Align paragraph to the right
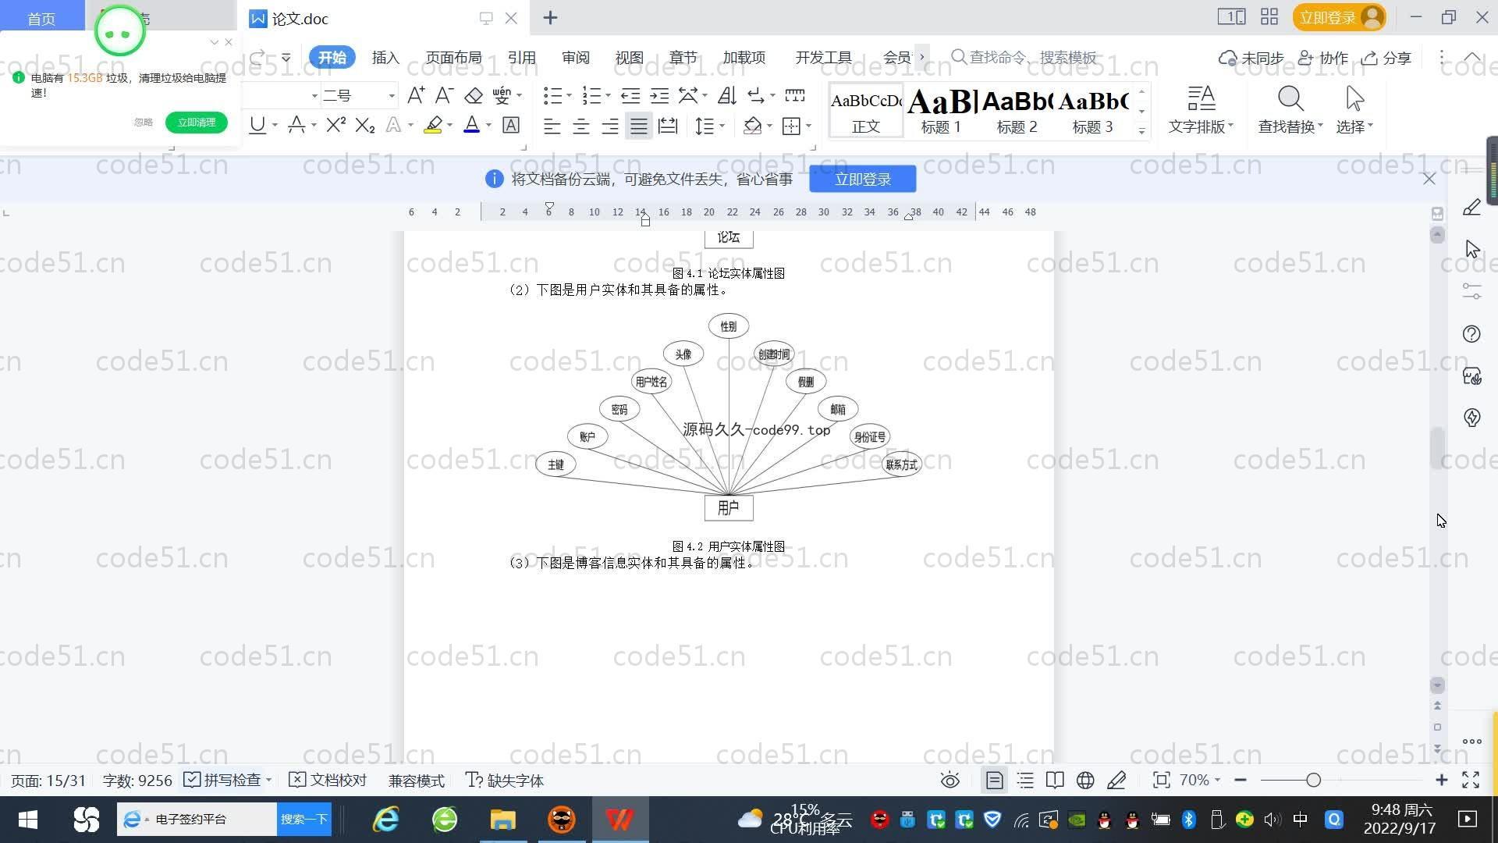This screenshot has height=843, width=1498. pos(609,126)
